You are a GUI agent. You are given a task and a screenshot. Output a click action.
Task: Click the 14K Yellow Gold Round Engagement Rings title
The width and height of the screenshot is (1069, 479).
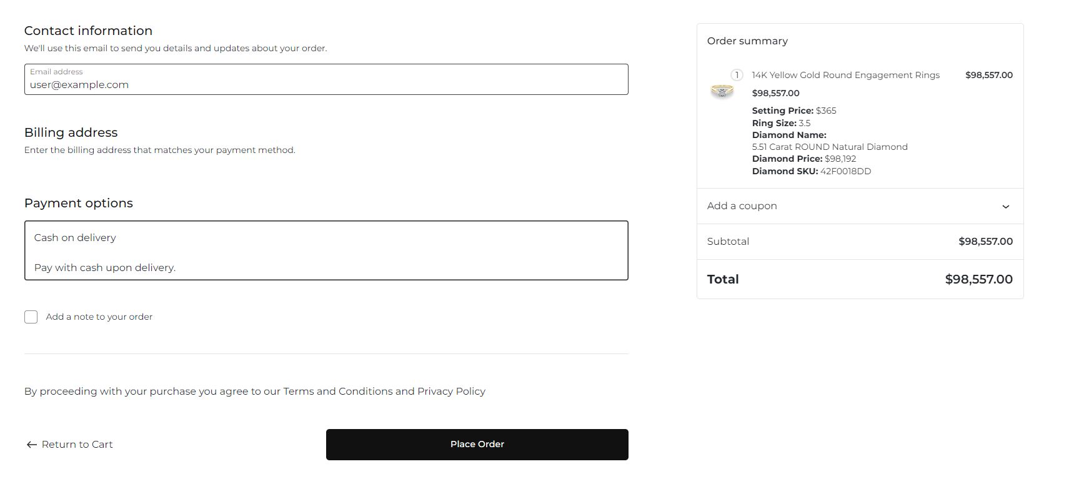pos(845,75)
